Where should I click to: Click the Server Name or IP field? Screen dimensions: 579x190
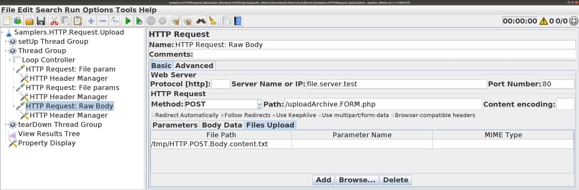[396, 84]
